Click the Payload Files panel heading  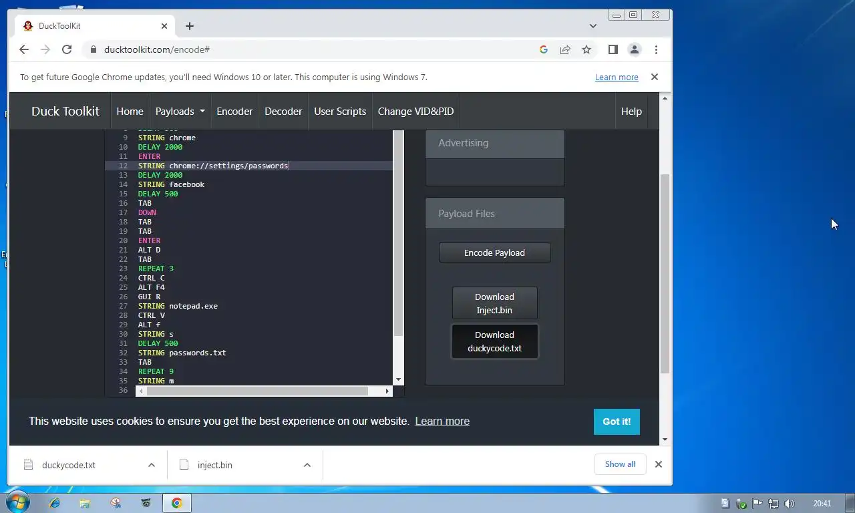[495, 214]
